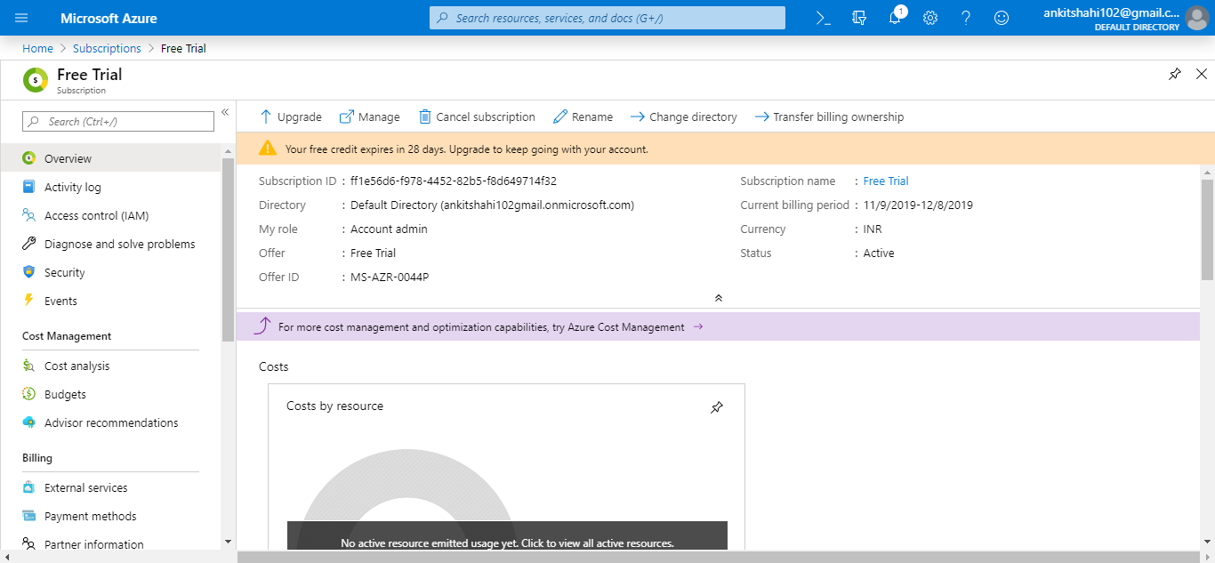Open the notifications bell
Screen dimensions: 1215x563
tap(895, 17)
